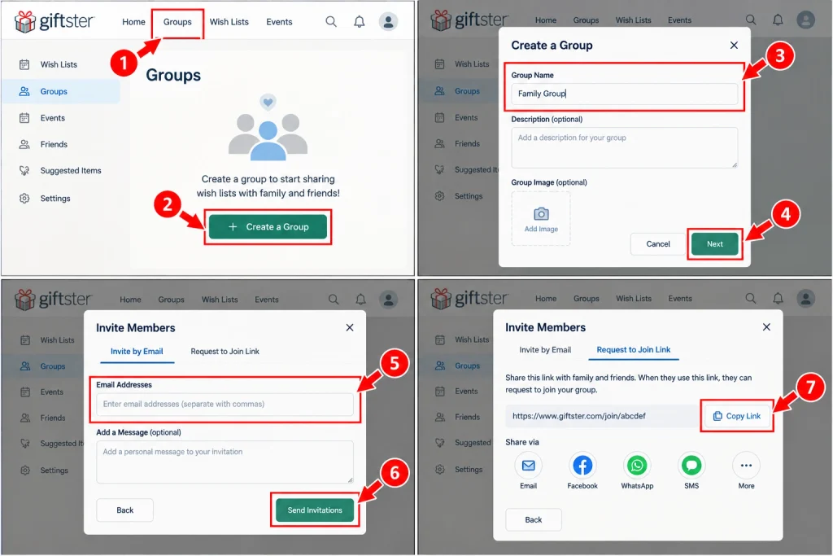Open Settings in the top-left panel sidebar
Screen dimensions: 833x556
[55, 199]
